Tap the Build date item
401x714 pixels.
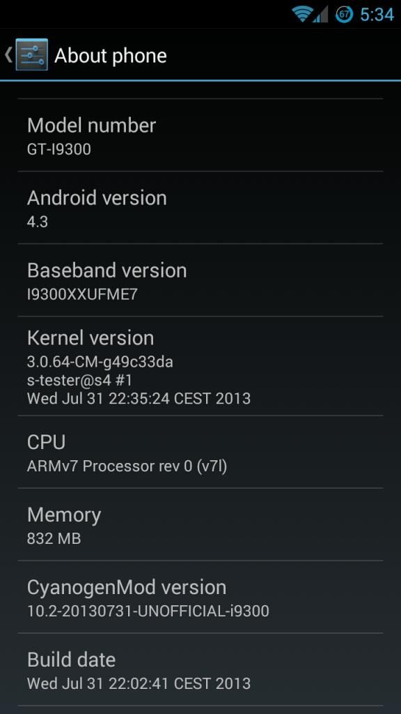click(x=200, y=669)
